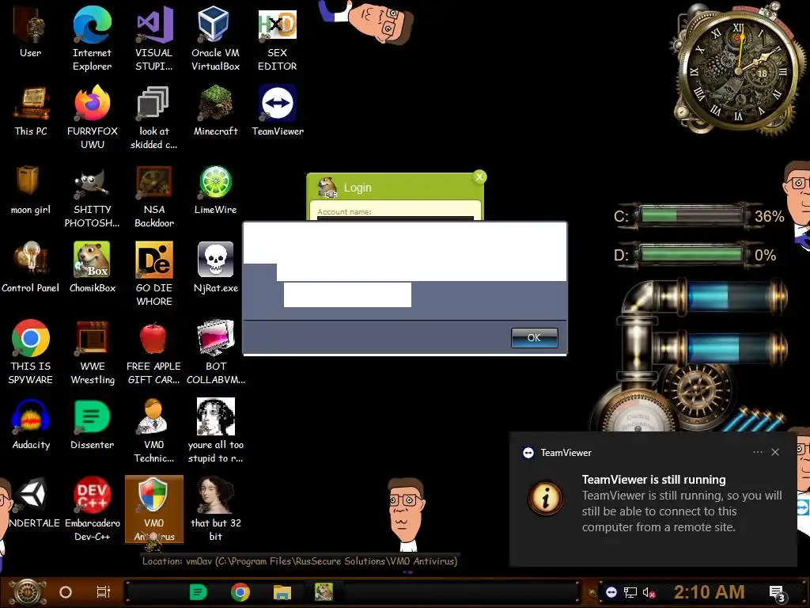Viewport: 810px width, 608px height.
Task: Select the VM0 Technic... icon
Action: pyautogui.click(x=154, y=430)
